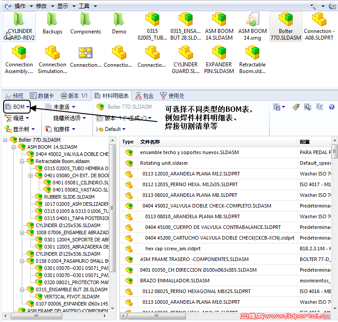
Task: Click the edit pencil icon in BOM toolbar
Action: point(296,107)
